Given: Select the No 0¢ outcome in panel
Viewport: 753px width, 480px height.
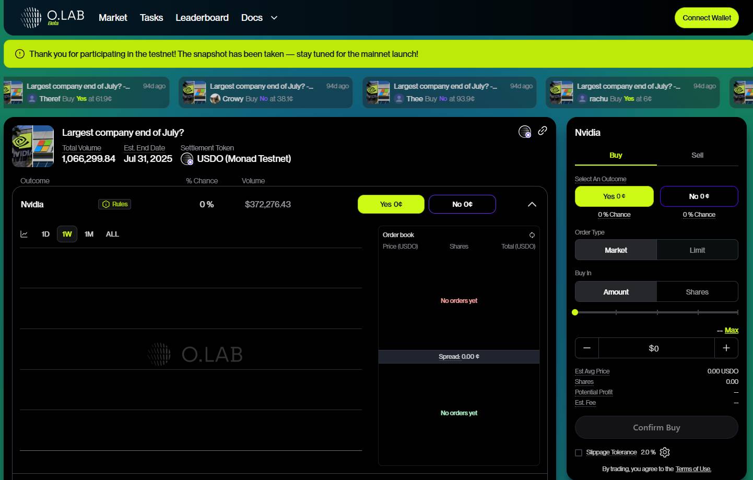Looking at the screenshot, I should point(699,196).
